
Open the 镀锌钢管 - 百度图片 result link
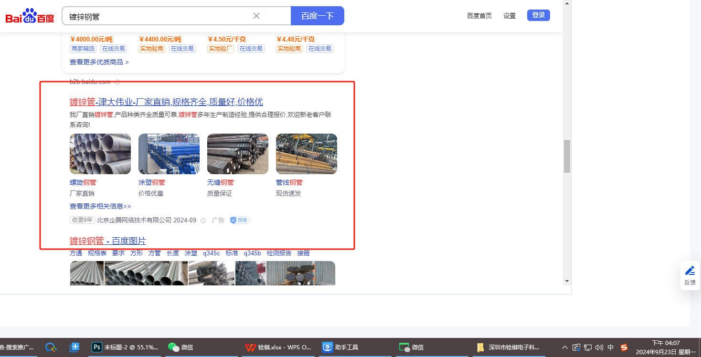pyautogui.click(x=108, y=241)
